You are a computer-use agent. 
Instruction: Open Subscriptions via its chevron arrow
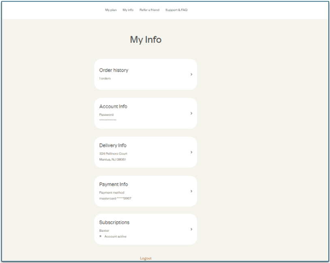[x=191, y=229]
